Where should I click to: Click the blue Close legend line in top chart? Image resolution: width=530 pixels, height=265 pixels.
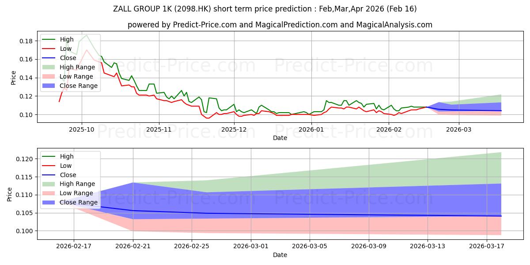point(49,58)
